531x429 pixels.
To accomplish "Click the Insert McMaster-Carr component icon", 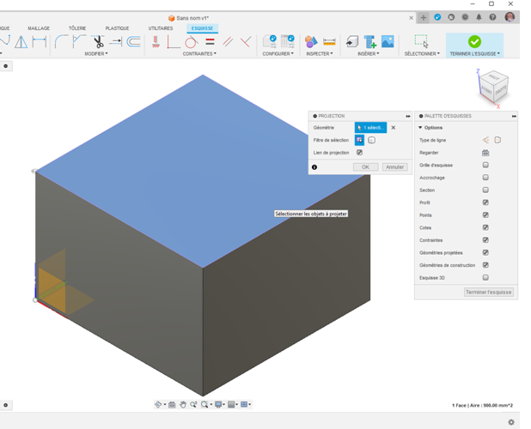I will click(369, 42).
